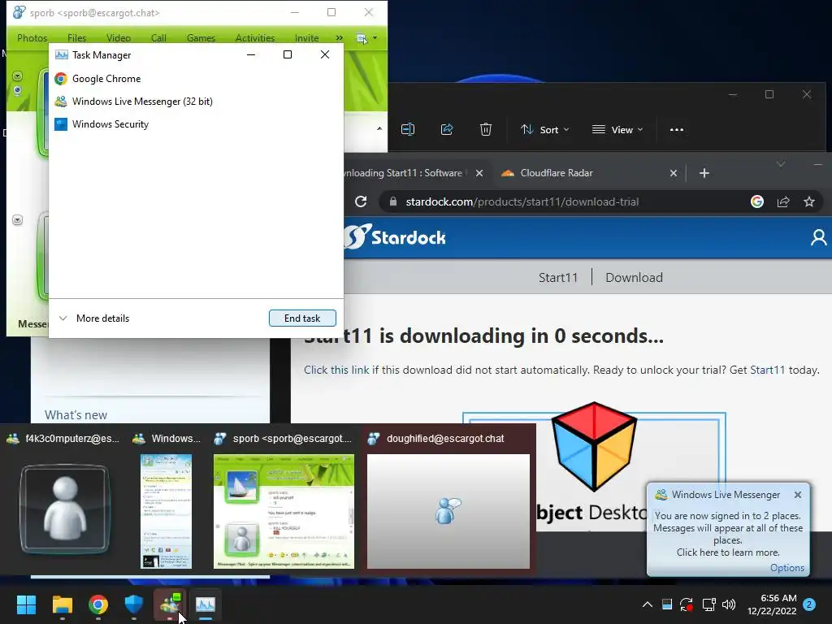This screenshot has height=624, width=832.
Task: Close the Downloading Start11 tab
Action: click(x=479, y=173)
